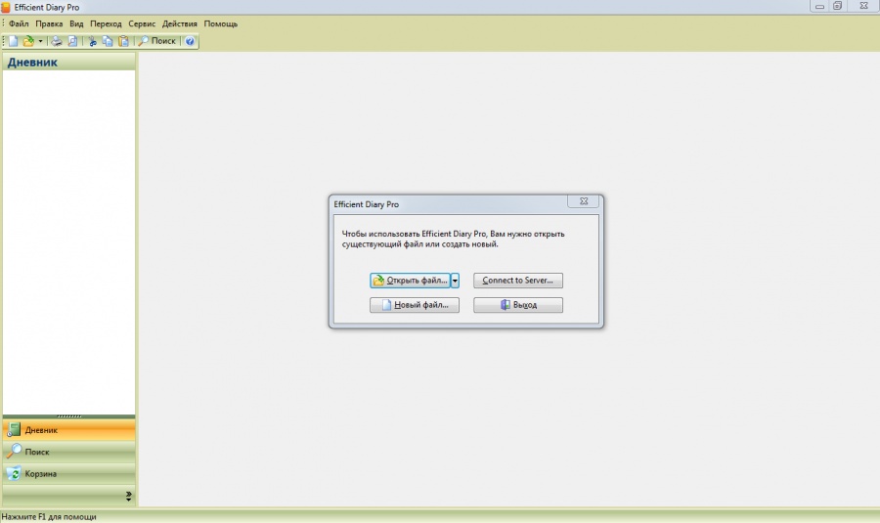
Task: Open the Помощь menu
Action: point(221,23)
